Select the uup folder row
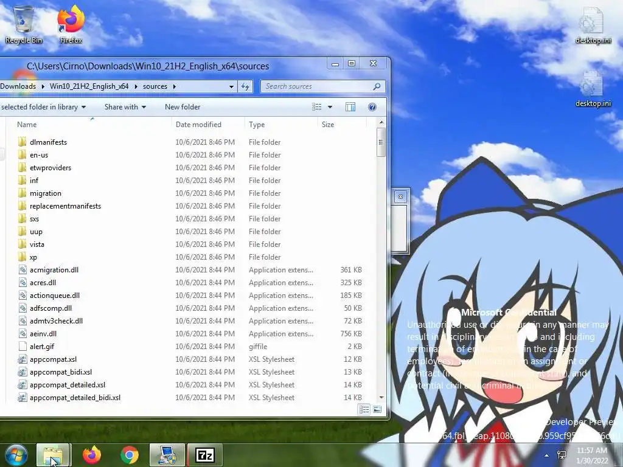623x467 pixels. [190, 231]
